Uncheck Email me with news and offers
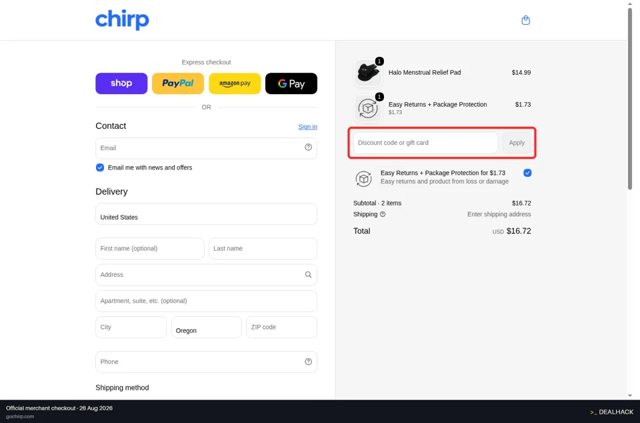 coord(99,167)
